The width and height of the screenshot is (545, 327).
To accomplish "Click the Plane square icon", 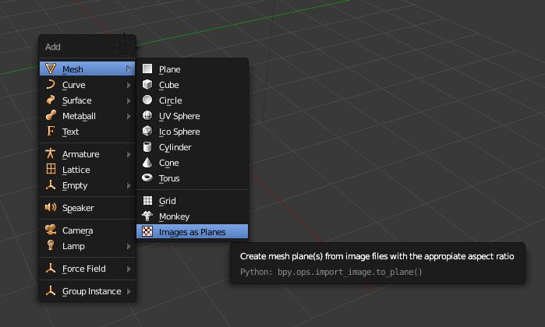I will tap(147, 69).
